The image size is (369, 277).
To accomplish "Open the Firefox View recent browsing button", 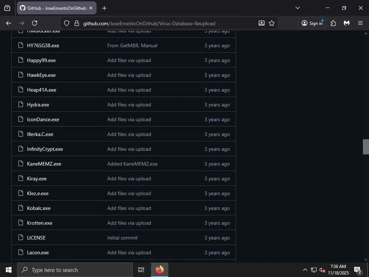I will (x=7, y=8).
